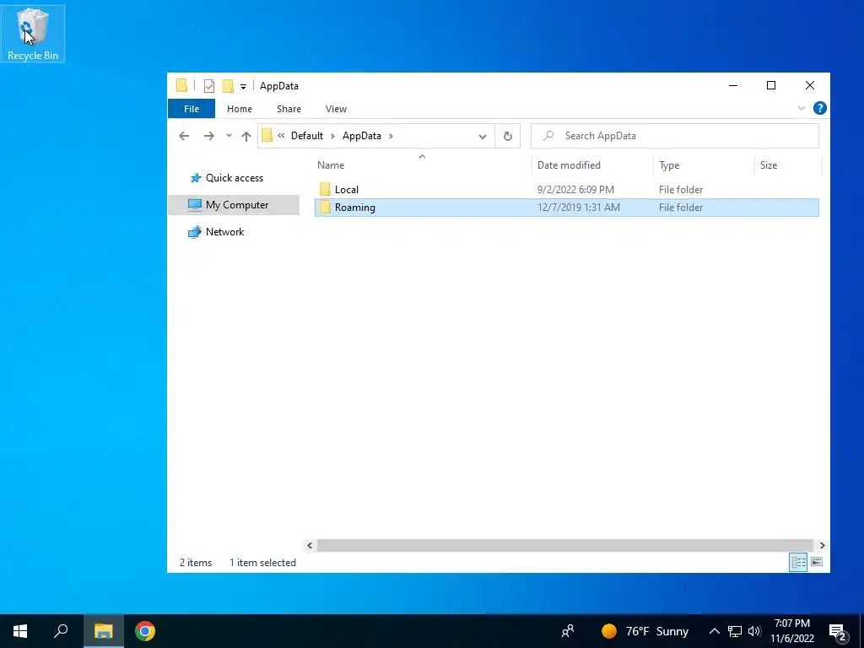This screenshot has height=648, width=864.
Task: Click the 12/7/2019 1:31 AM date cell
Action: pyautogui.click(x=579, y=208)
